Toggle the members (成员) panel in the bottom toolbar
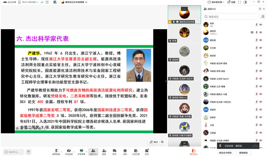269x158 pixels. (93, 152)
